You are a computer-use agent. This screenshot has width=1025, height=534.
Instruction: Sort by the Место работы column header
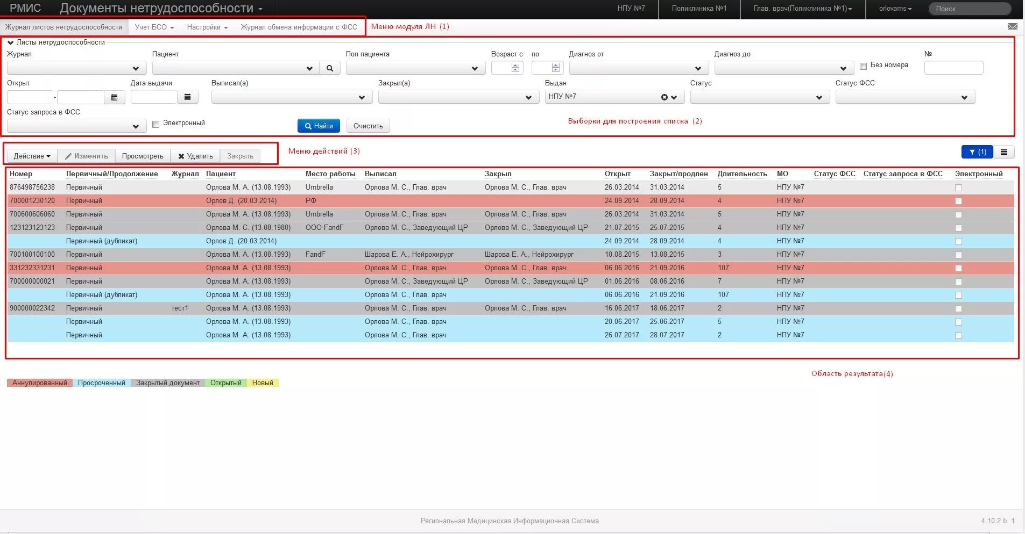coord(330,174)
